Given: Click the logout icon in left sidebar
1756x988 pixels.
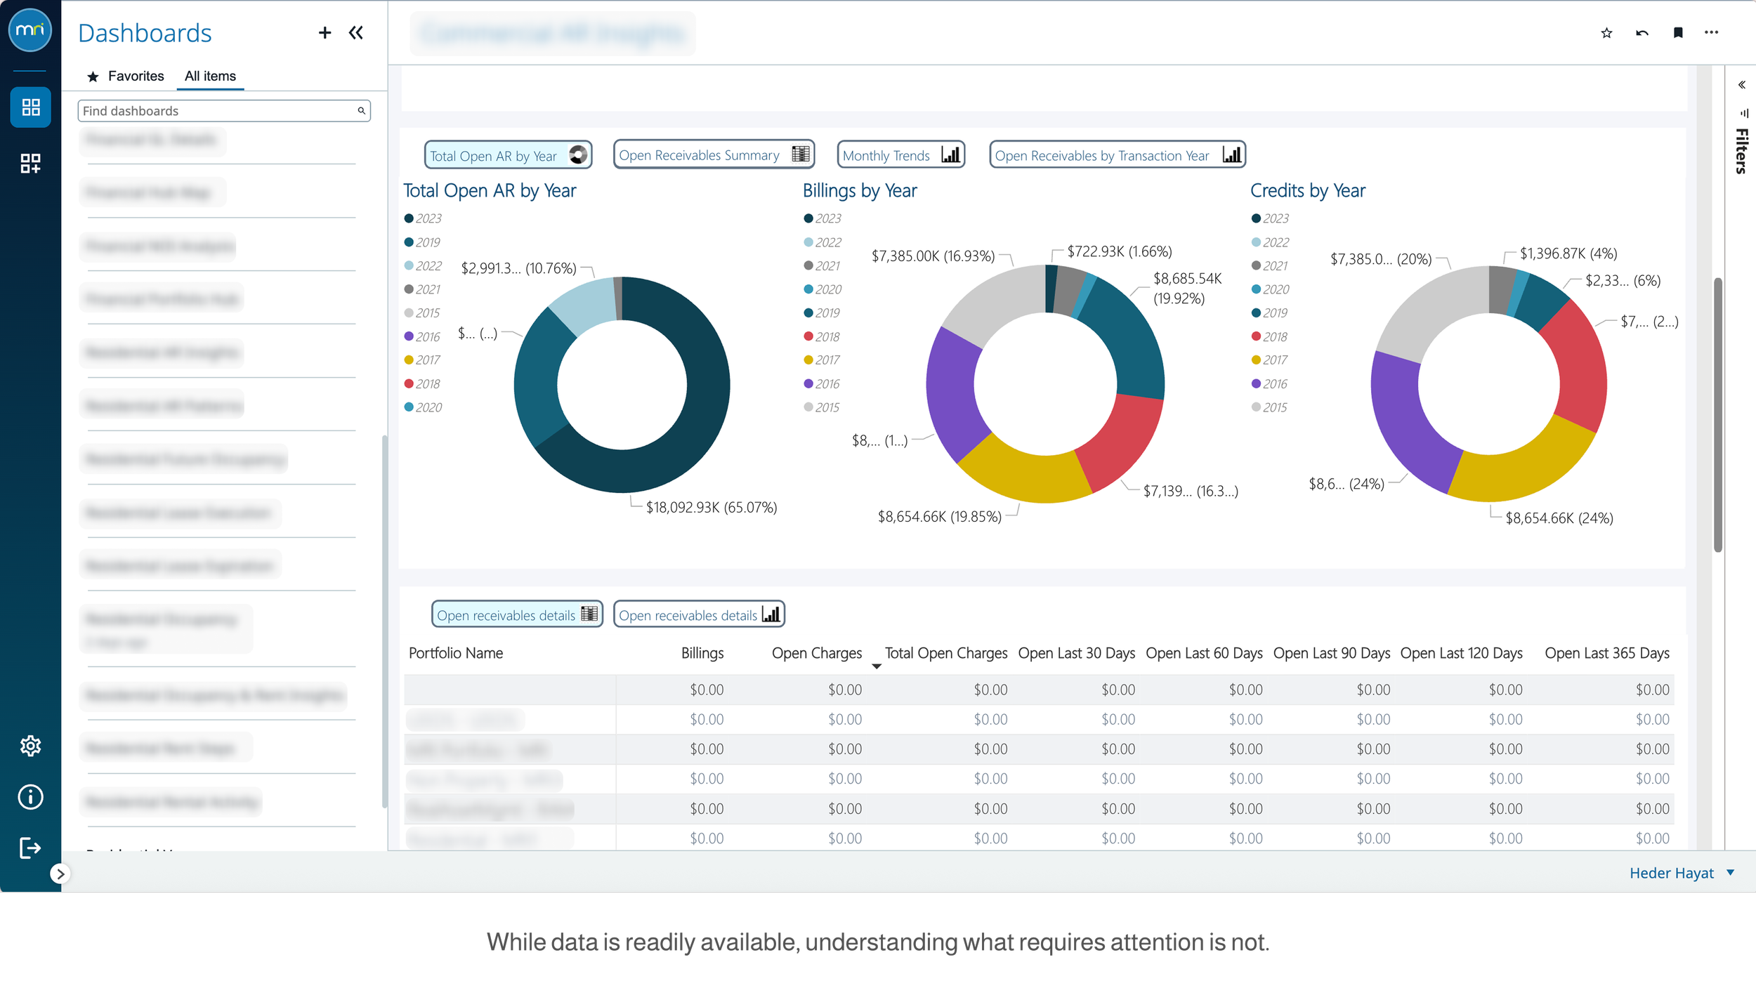Looking at the screenshot, I should [x=30, y=848].
